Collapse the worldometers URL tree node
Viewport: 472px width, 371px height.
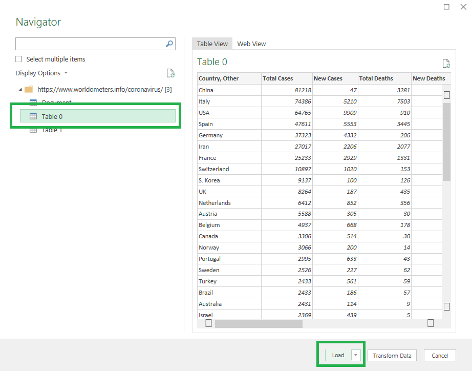(20, 90)
